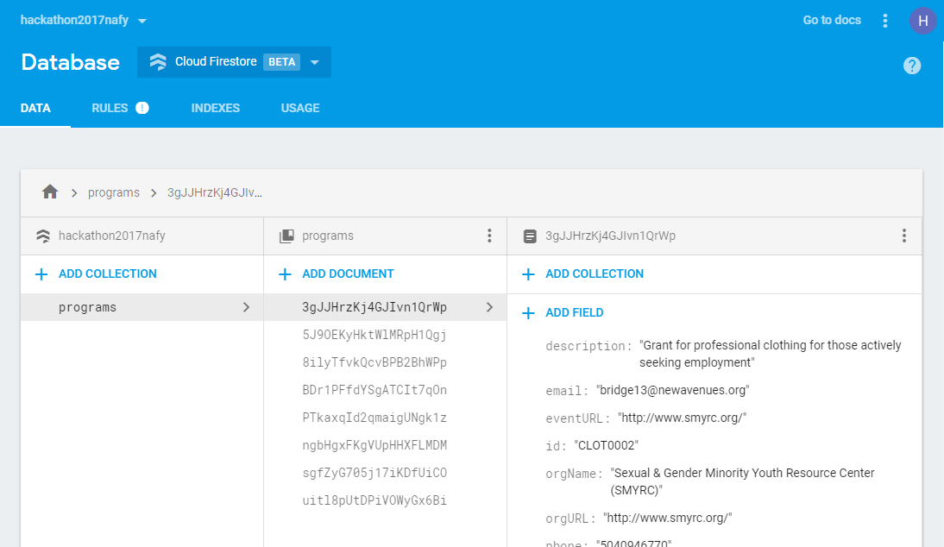Click the Database page title
The image size is (944, 547).
tap(71, 62)
